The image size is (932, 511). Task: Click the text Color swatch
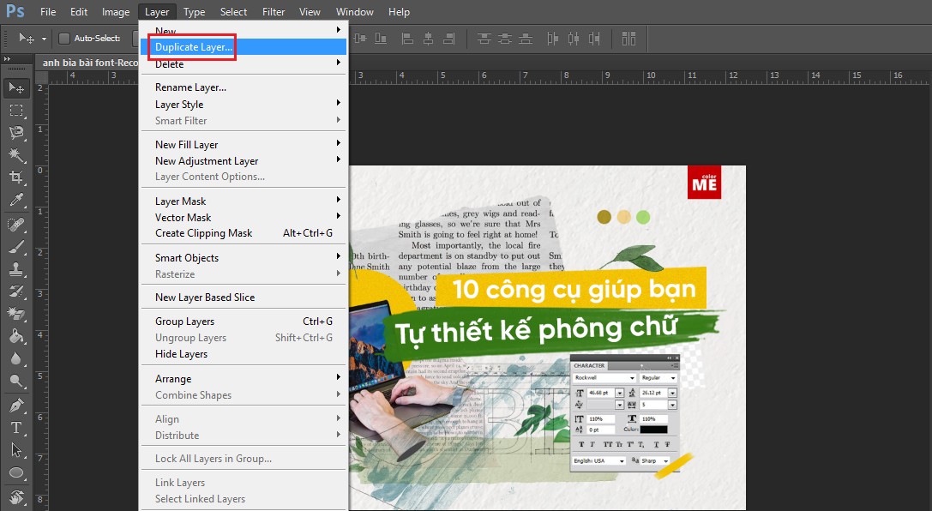654,430
